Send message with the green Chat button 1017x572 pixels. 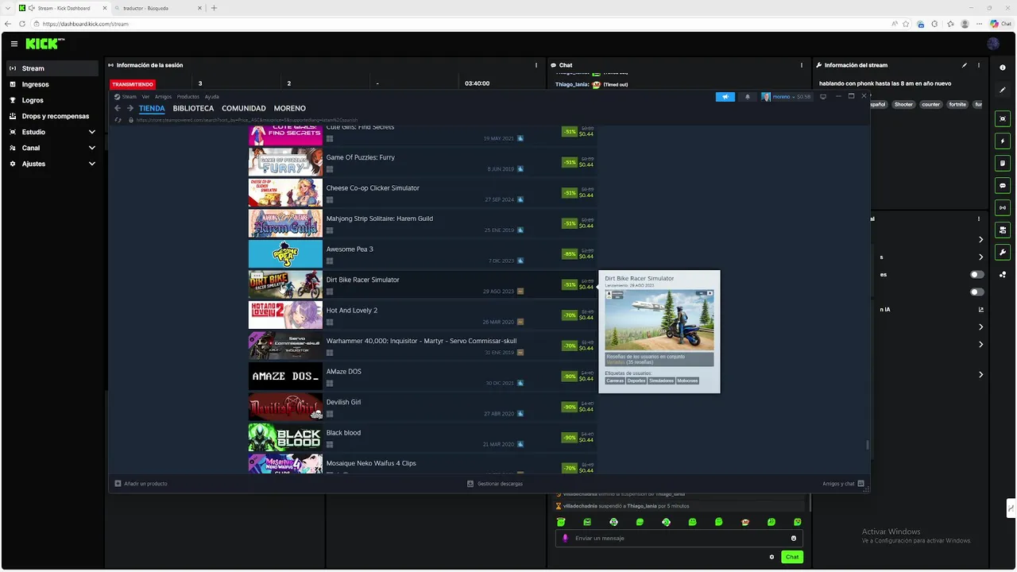792,557
